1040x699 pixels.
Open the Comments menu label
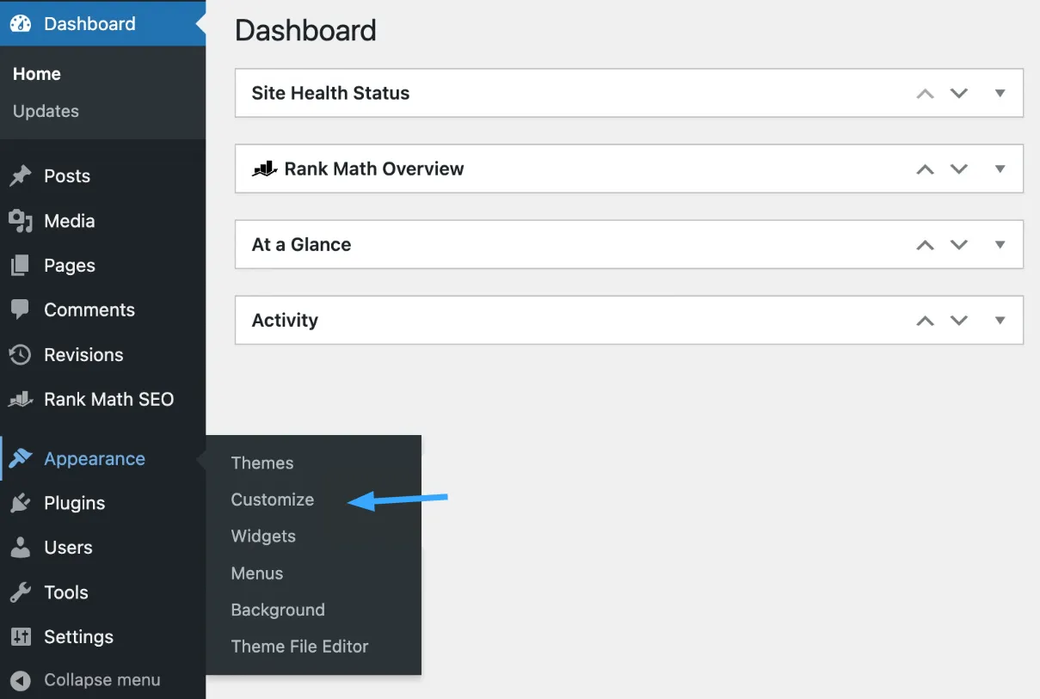point(89,310)
